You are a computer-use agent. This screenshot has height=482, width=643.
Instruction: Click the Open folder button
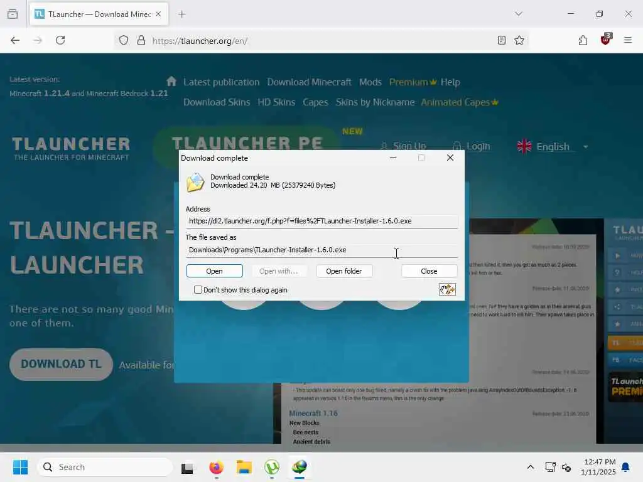tap(344, 271)
